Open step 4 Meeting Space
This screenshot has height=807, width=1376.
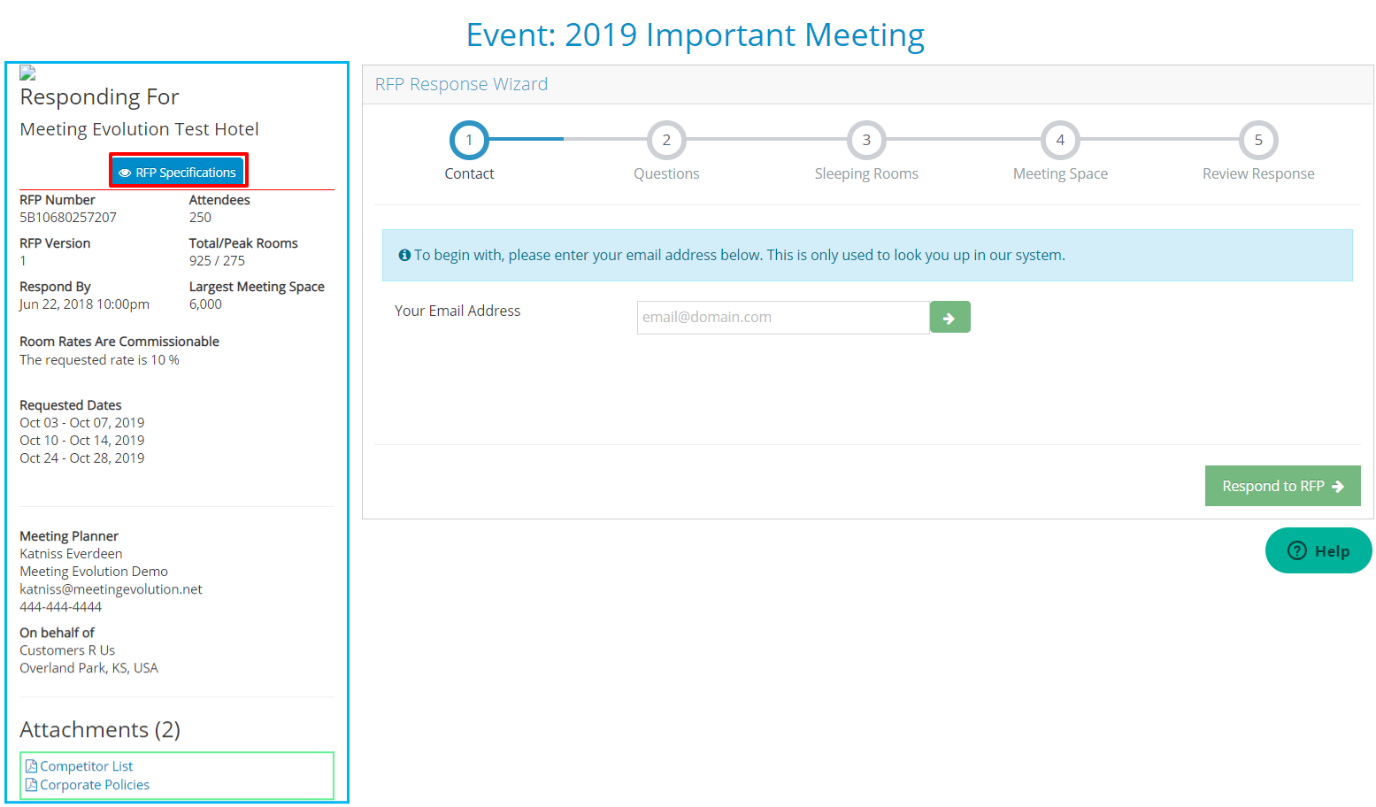coord(1060,140)
